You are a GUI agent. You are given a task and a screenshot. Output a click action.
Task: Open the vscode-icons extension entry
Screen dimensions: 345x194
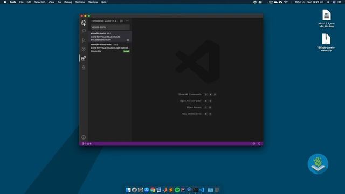(x=110, y=37)
